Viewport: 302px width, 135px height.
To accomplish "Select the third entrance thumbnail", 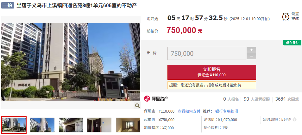I will 71,125.
